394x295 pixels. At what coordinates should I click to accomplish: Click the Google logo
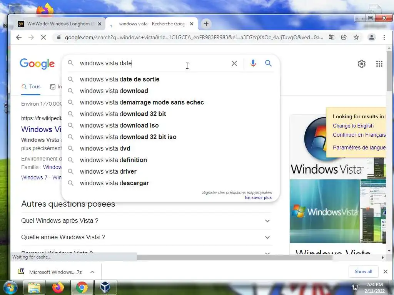click(37, 64)
